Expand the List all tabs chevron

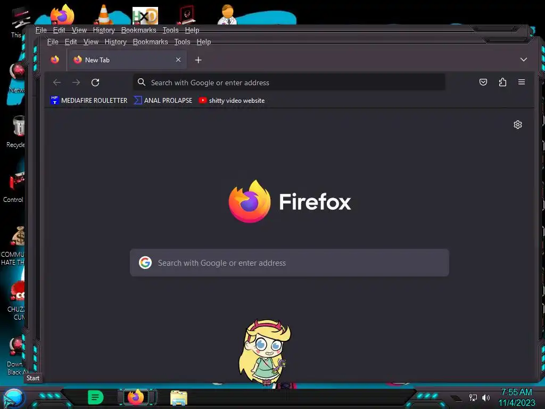click(x=524, y=60)
